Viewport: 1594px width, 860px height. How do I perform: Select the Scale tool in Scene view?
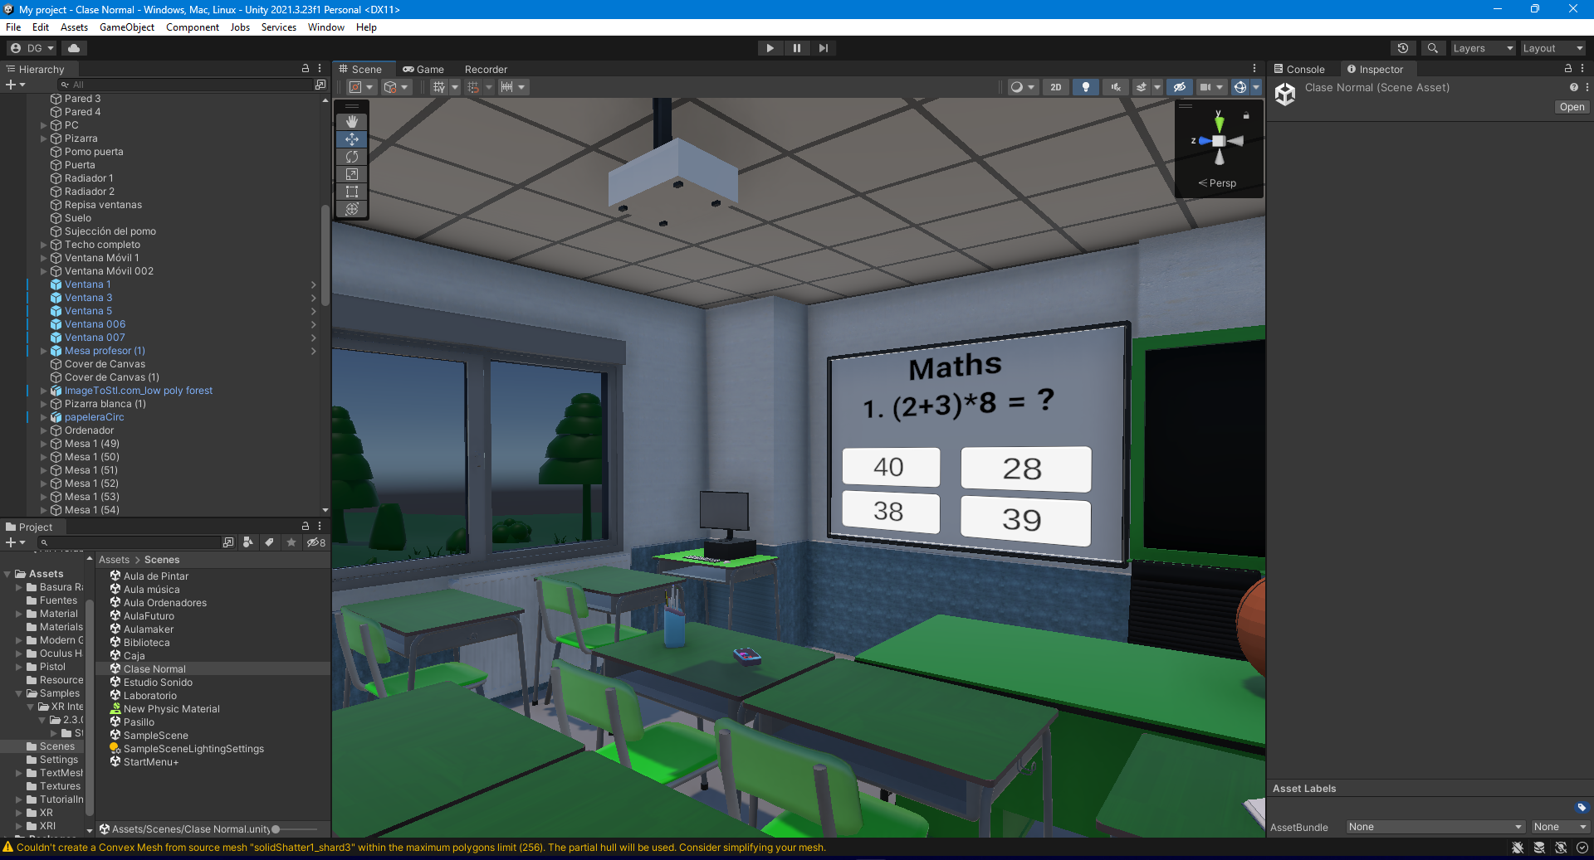coord(352,174)
